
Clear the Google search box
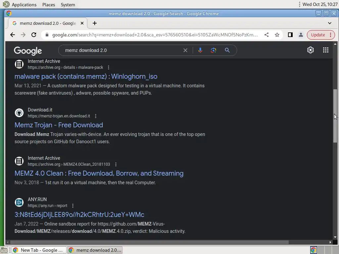point(185,50)
